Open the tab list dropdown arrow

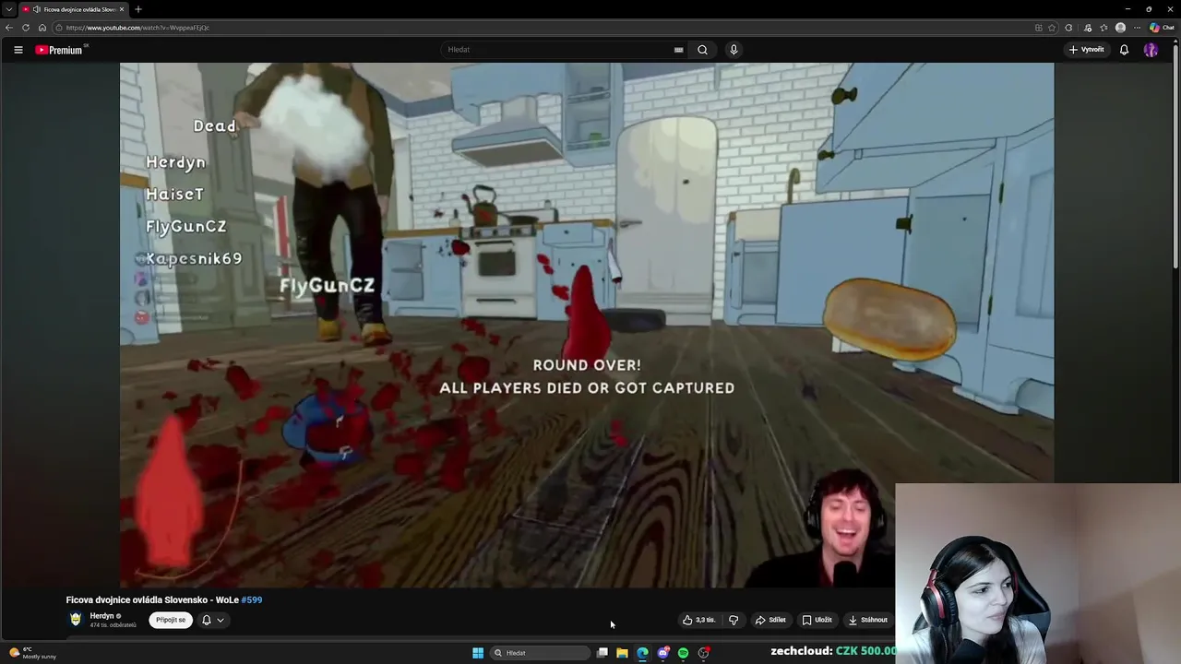9,9
